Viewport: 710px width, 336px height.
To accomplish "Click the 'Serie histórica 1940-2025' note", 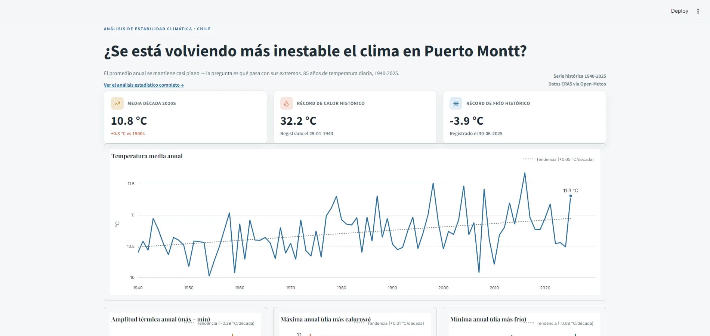I will (x=580, y=76).
